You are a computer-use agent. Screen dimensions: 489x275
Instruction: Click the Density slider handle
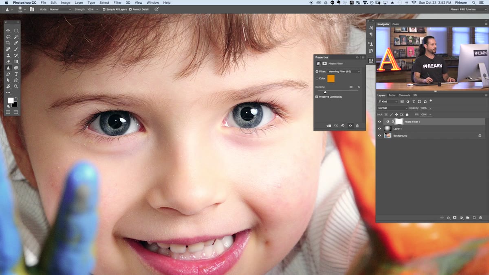coord(325,92)
